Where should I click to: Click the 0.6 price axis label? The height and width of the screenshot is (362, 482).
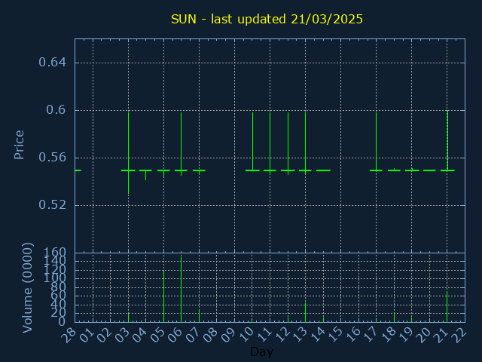point(56,110)
